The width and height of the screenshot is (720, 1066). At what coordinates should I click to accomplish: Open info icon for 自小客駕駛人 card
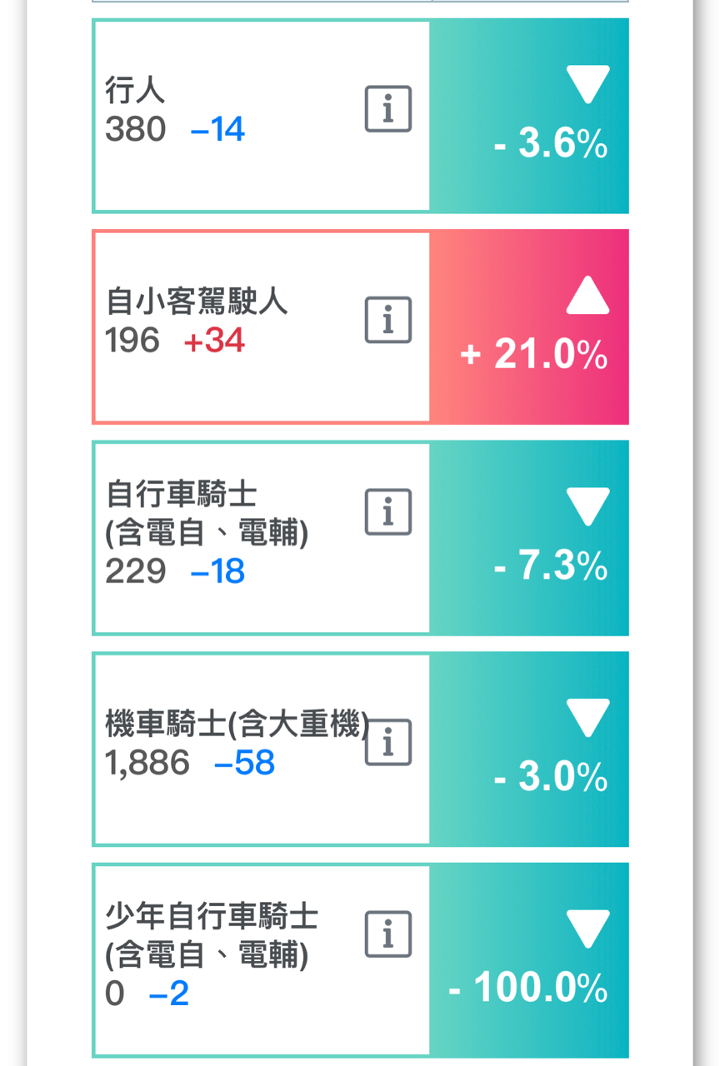[388, 319]
